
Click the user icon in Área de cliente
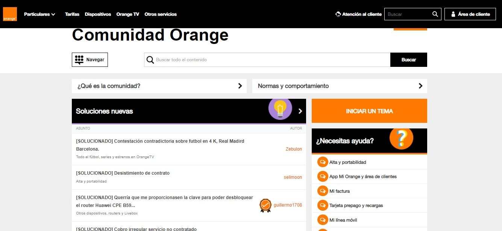[453, 14]
